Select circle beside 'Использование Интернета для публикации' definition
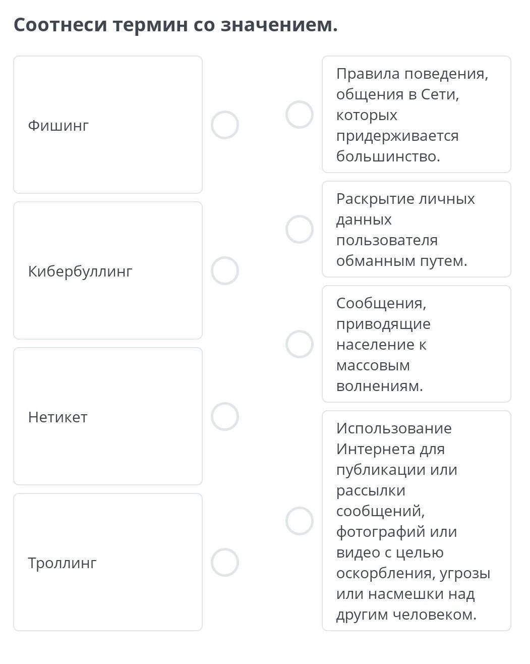Viewport: 530px width, 664px height. click(300, 521)
